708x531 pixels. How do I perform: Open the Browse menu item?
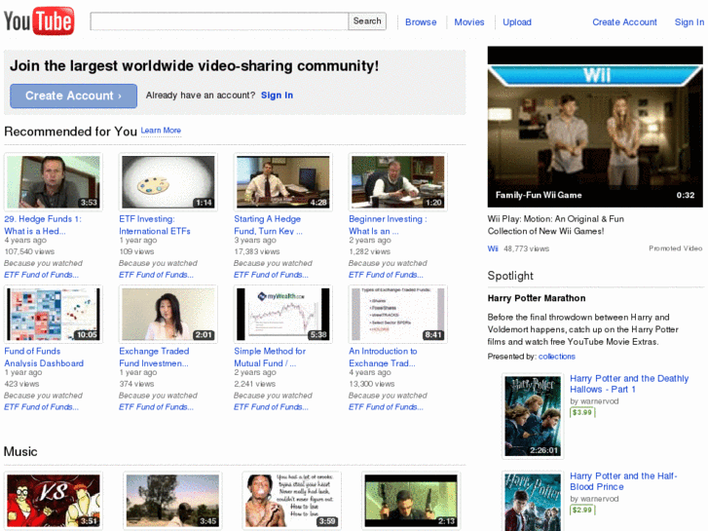pos(421,22)
